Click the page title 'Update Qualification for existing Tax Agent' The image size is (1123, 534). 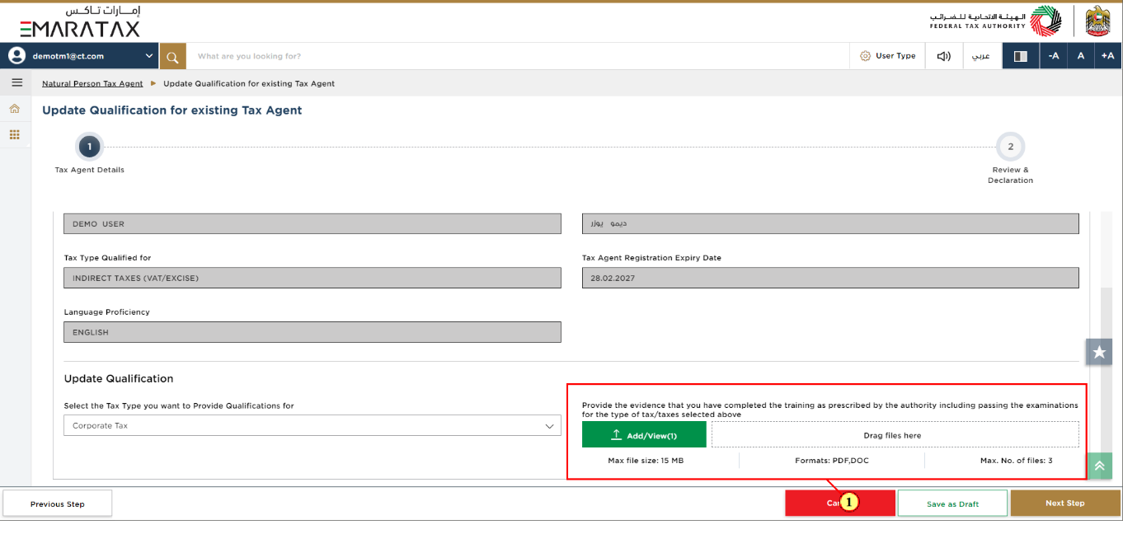click(172, 110)
